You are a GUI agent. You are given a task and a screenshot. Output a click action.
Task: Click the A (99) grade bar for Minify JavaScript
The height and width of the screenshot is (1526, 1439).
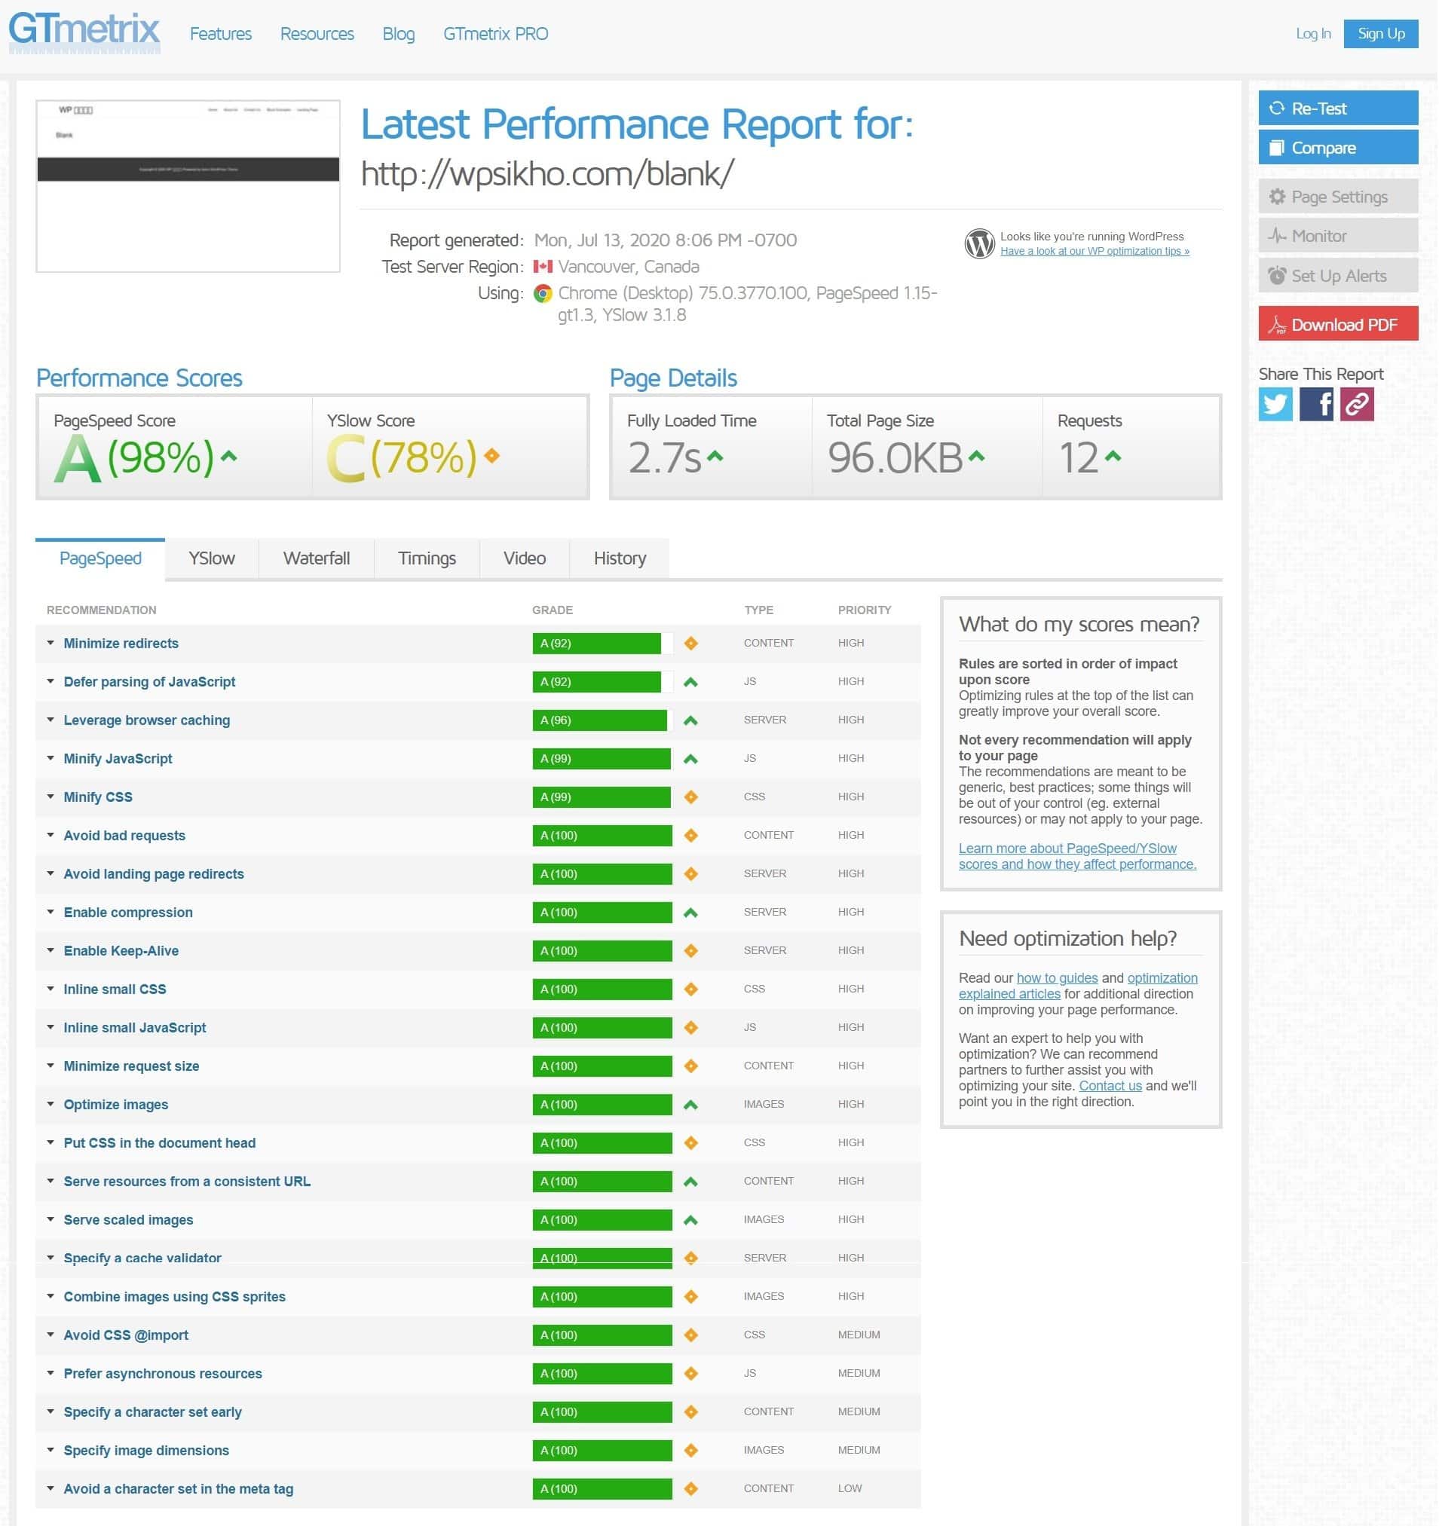603,758
